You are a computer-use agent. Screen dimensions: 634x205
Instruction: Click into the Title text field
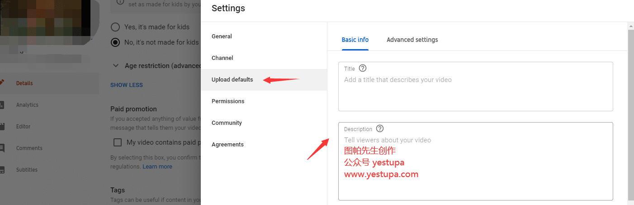pos(476,87)
